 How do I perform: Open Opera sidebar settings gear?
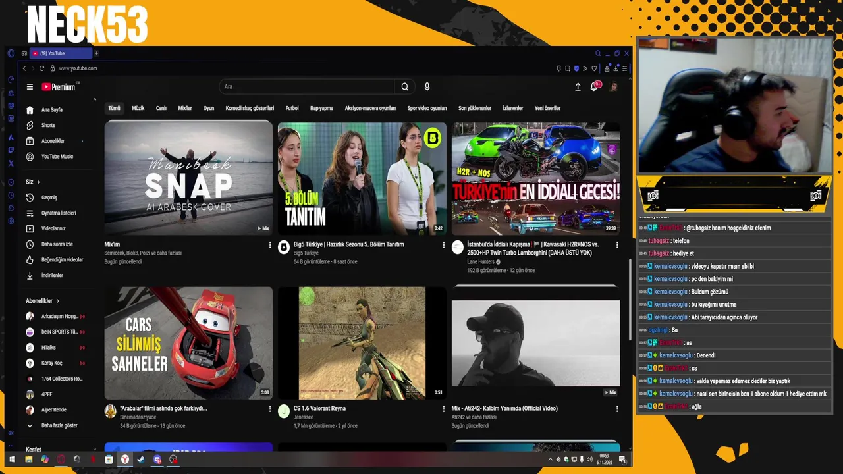[x=11, y=221]
